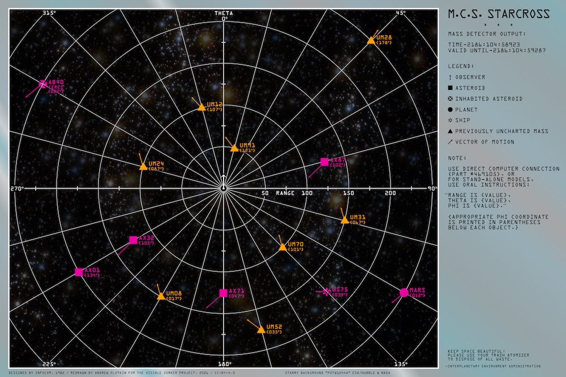Click the TIME-2186:104:58923 readout
566x377 pixels.
484,45
